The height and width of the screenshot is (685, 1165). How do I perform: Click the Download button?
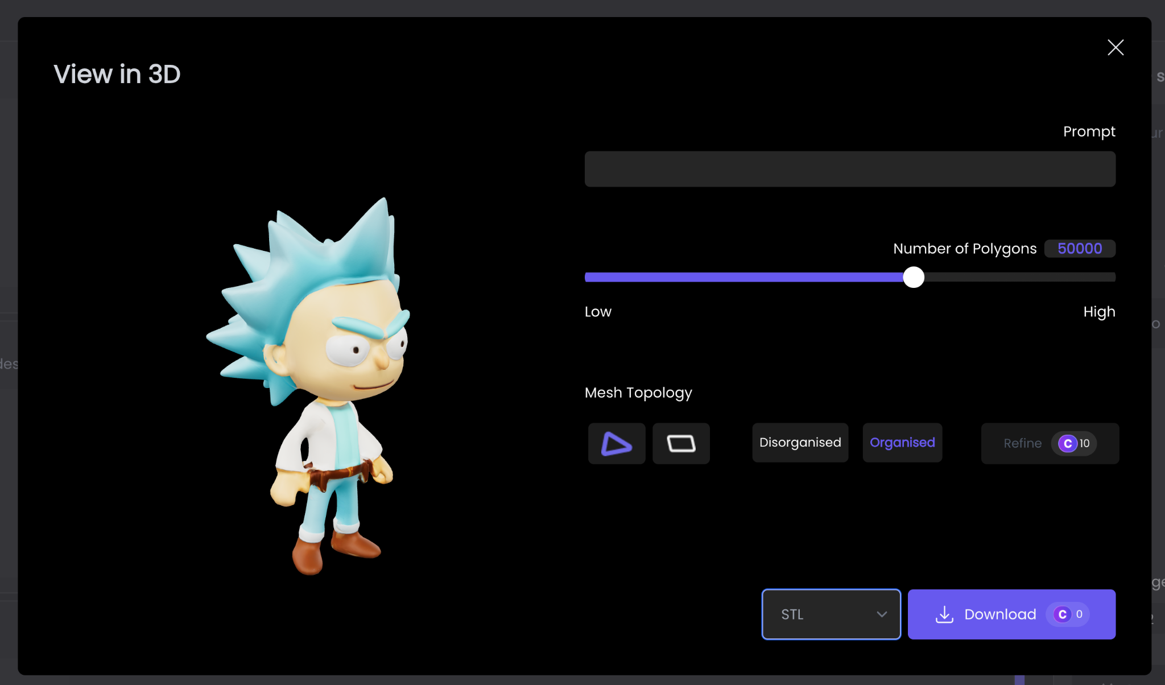click(x=1011, y=614)
